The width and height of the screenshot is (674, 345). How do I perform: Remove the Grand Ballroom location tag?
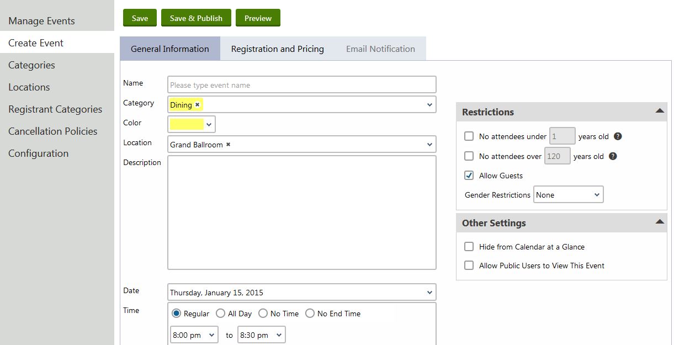228,145
